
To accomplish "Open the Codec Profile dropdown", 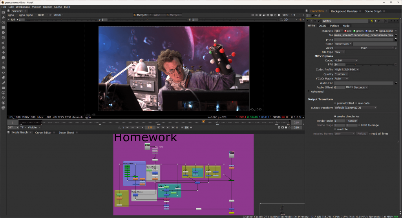I will pyautogui.click(x=346, y=70).
